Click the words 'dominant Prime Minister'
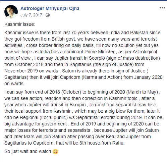Viewport: 167px width, 162px height. tap(89, 52)
